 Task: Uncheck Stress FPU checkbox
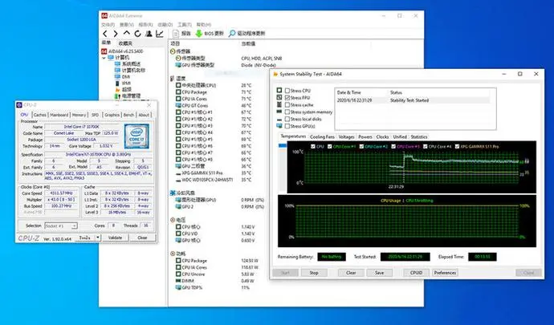coord(287,98)
